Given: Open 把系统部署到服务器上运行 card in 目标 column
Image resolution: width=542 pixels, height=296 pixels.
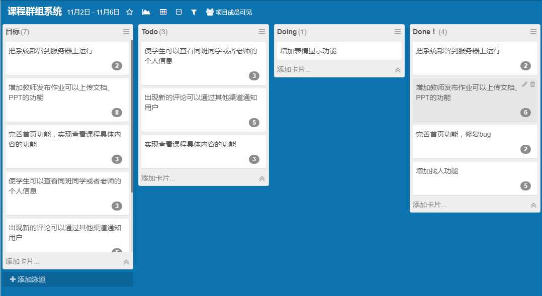Looking at the screenshot, I should click(x=67, y=58).
